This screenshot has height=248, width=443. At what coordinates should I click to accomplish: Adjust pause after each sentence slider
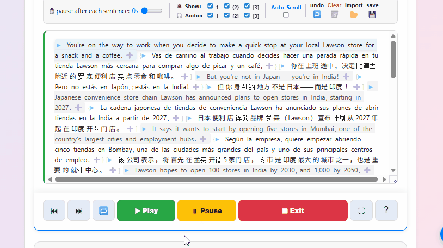coord(152,11)
